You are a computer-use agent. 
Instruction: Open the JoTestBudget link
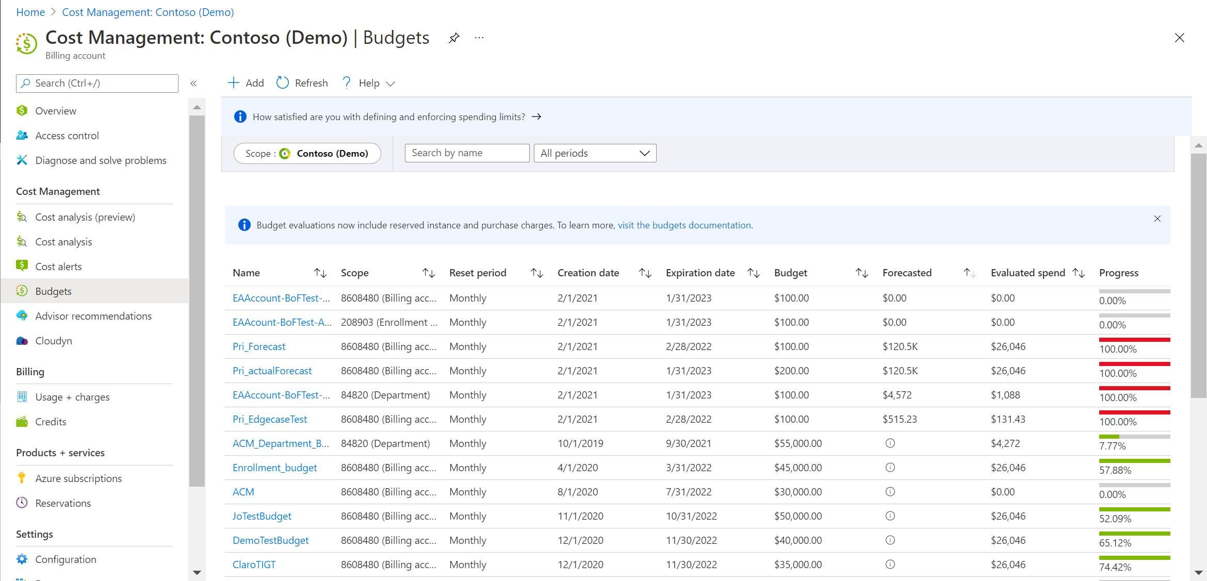(262, 516)
